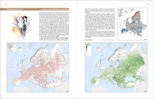Viewport: 154px width, 99px height.
Task: Click Iceland on the abundance map
Action: point(21,49)
